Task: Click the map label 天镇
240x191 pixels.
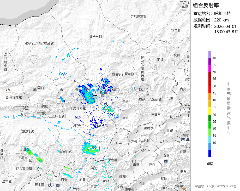Action: tap(182, 122)
